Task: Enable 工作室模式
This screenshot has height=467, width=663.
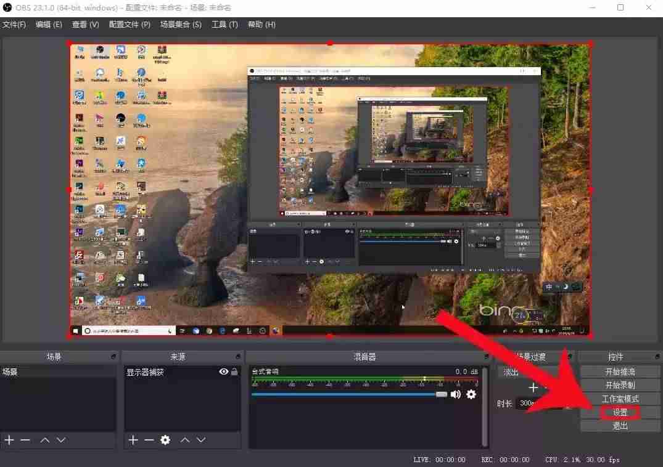Action: coord(620,399)
